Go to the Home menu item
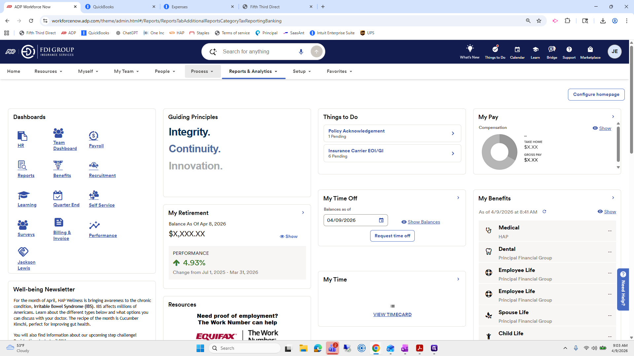The width and height of the screenshot is (634, 356). point(14,71)
